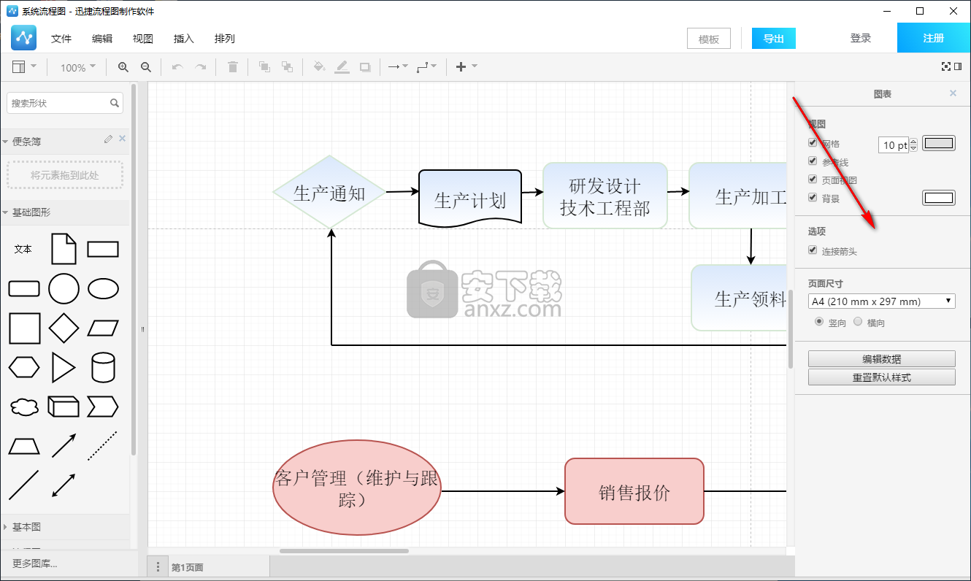Redo the last action
Image resolution: width=971 pixels, height=581 pixels.
point(200,67)
